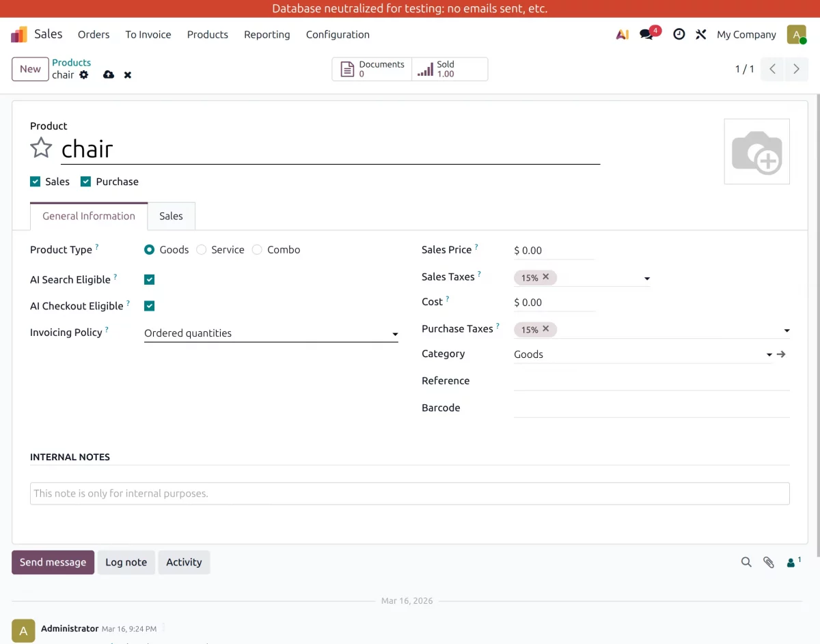820x644 pixels.
Task: Select the Service product type
Action: pyautogui.click(x=202, y=249)
